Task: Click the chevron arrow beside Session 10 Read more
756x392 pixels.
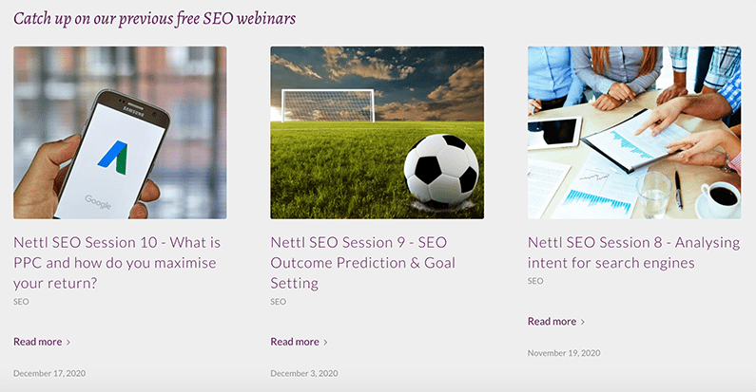Action: click(69, 343)
